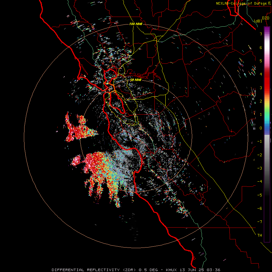Click the "DIFFERENTIAL REFLECTIVITY (ZDR)" caption text
This screenshot has width=272, height=272.
[x=94, y=270]
